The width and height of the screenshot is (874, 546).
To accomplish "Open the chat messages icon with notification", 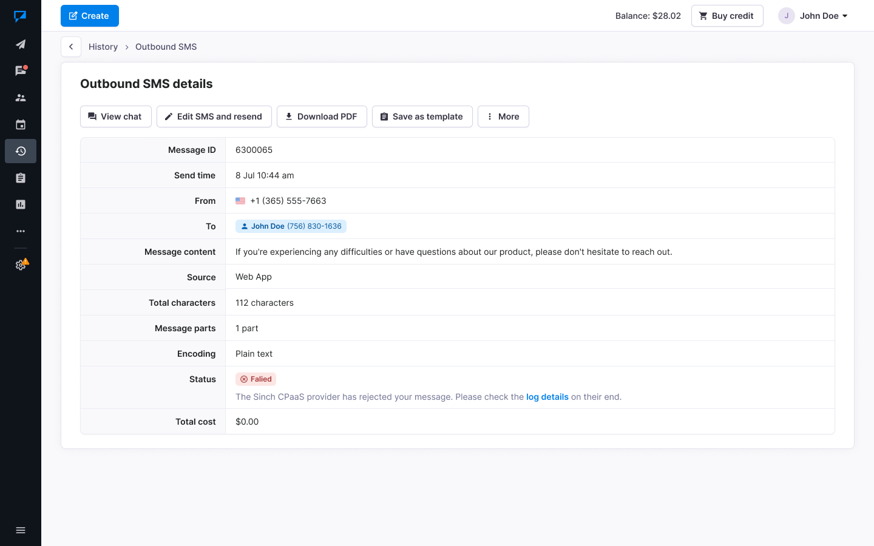I will (21, 71).
